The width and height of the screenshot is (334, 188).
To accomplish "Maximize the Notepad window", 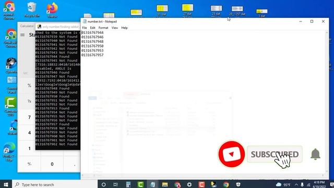I will tap(312, 21).
